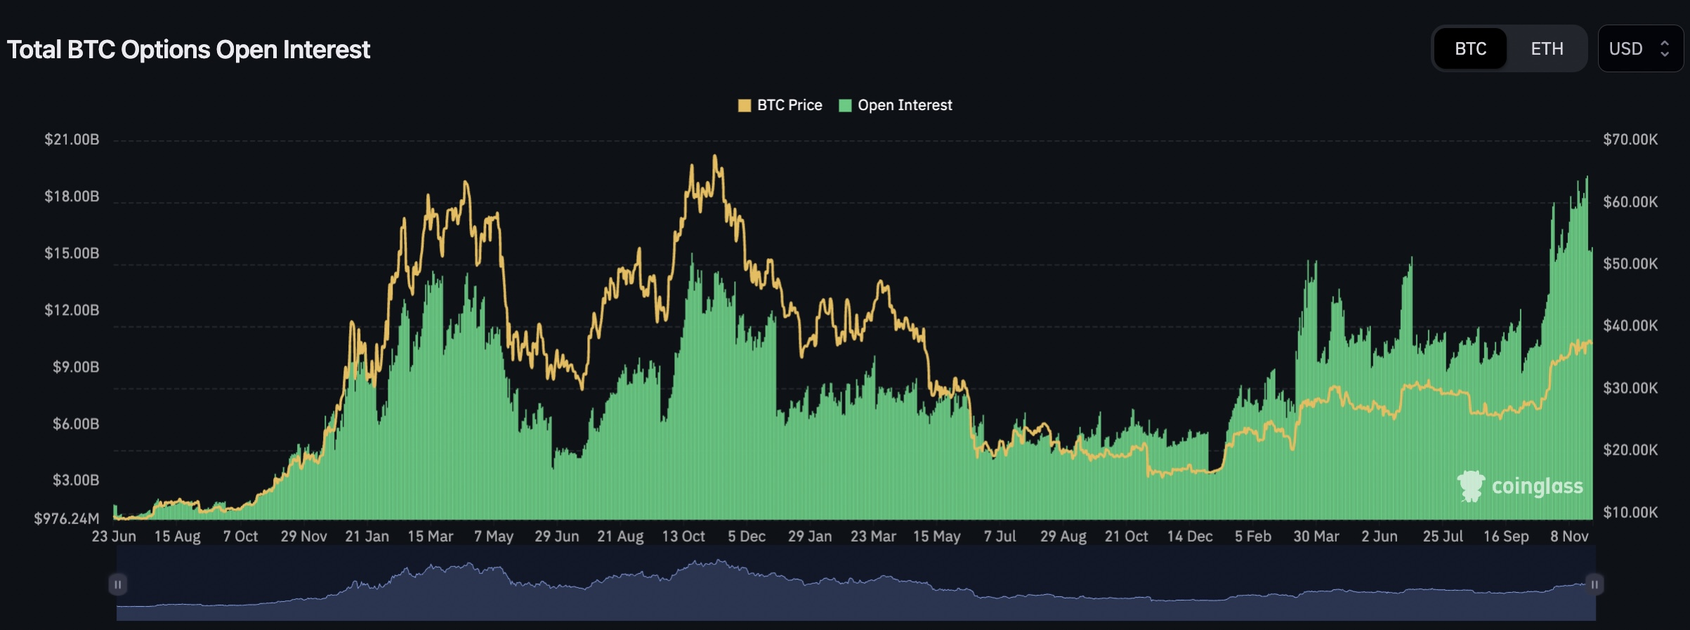1690x630 pixels.
Task: Toggle the Open Interest series label
Action: tap(905, 105)
